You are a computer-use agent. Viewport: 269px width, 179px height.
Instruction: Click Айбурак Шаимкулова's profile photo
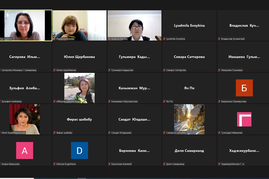click(79, 88)
